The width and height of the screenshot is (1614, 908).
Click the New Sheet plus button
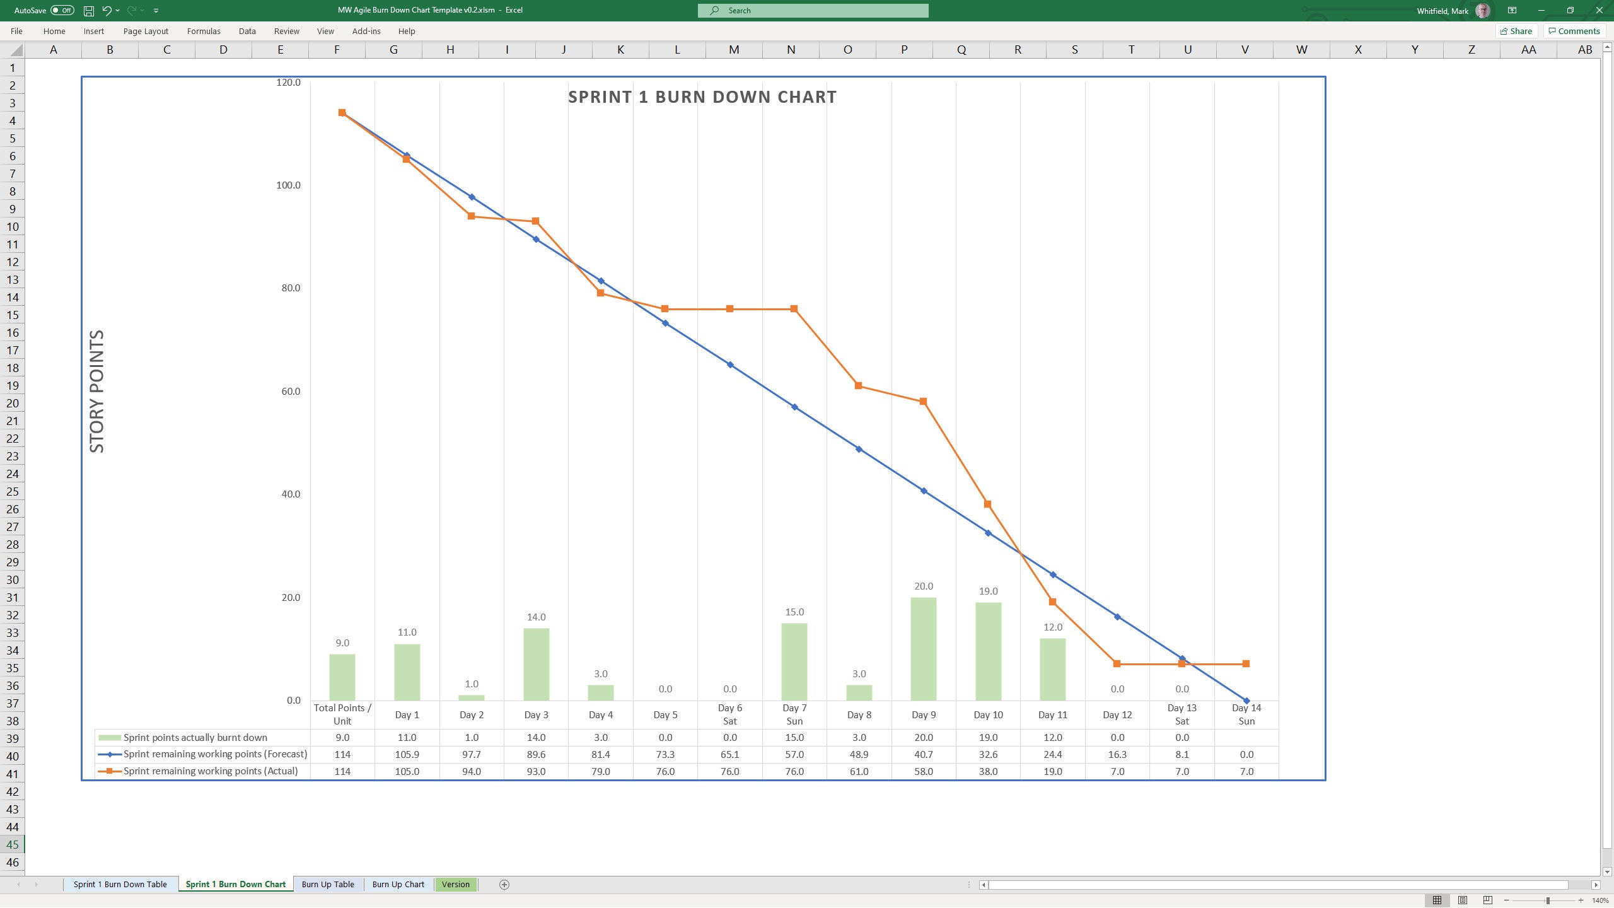pyautogui.click(x=504, y=884)
